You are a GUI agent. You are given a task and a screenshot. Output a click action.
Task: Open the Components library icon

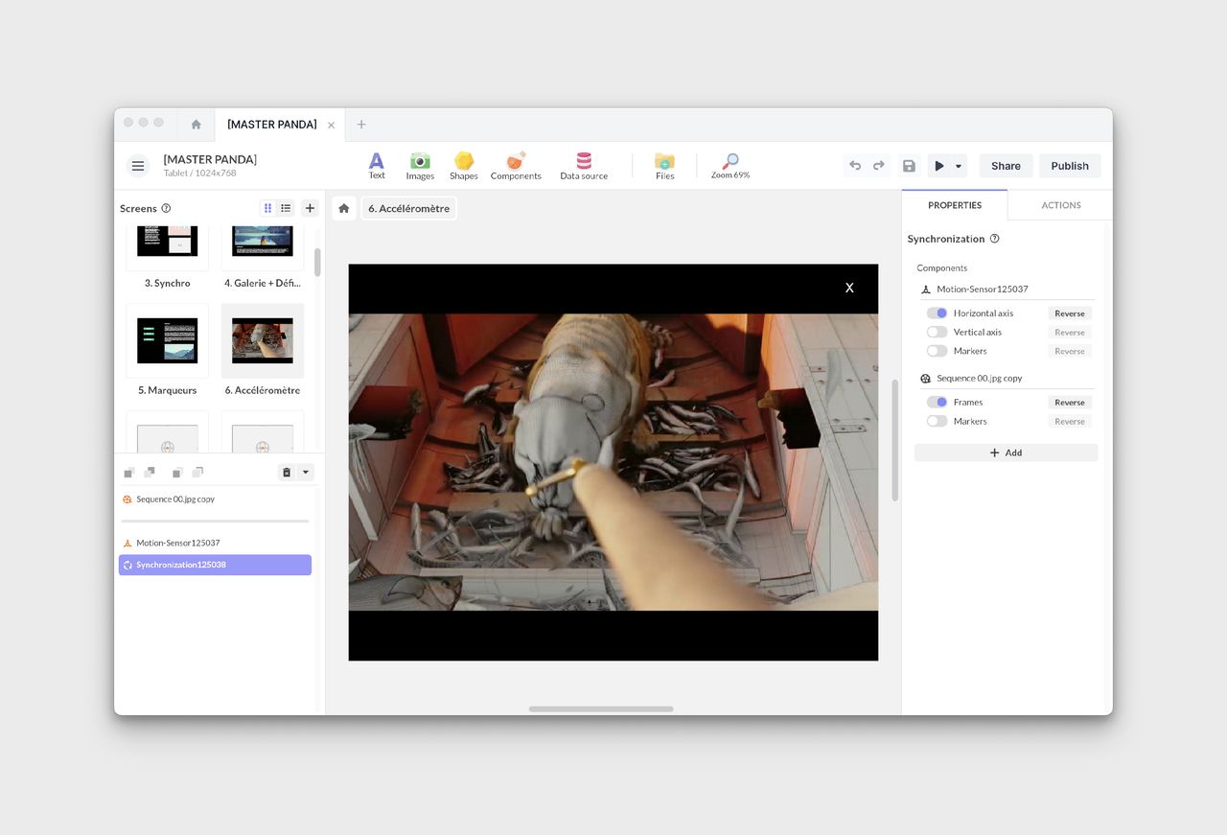[516, 161]
